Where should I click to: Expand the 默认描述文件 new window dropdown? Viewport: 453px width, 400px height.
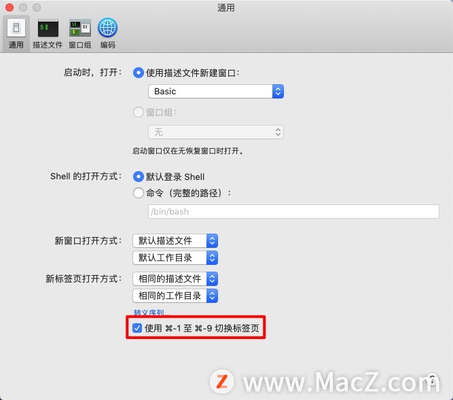[175, 240]
